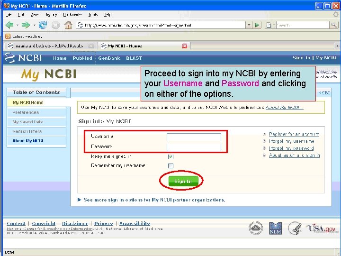Click the Sign In link at top right
The width and height of the screenshot is (341, 256).
pos(301,58)
